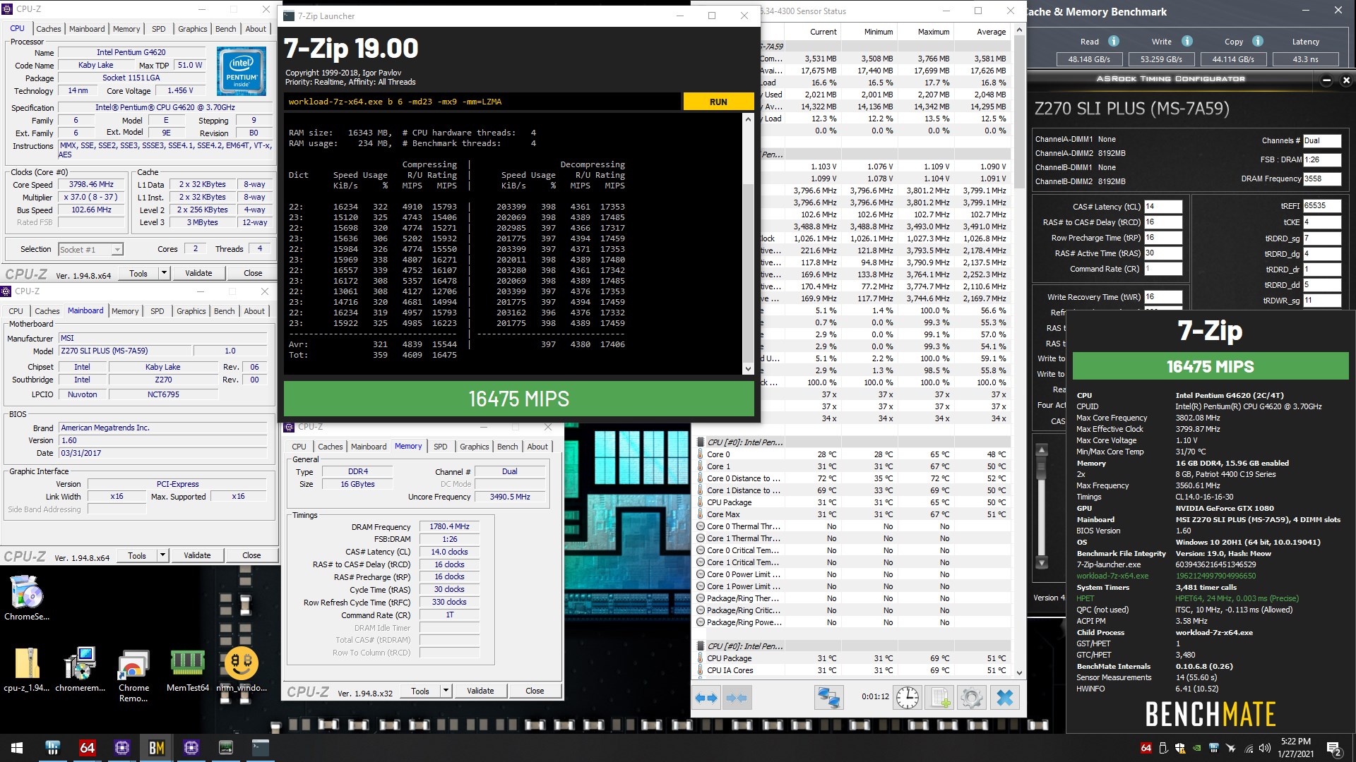Open the notification center icon
The height and width of the screenshot is (762, 1356).
click(1334, 748)
